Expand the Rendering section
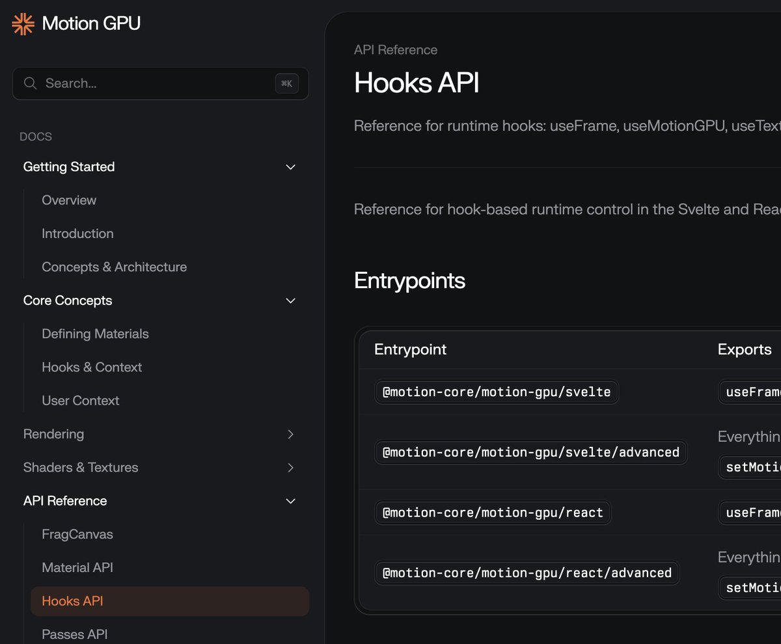 [x=290, y=435]
